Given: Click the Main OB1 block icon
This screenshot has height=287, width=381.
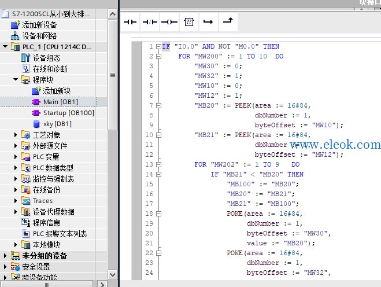Looking at the screenshot, I should tap(36, 102).
